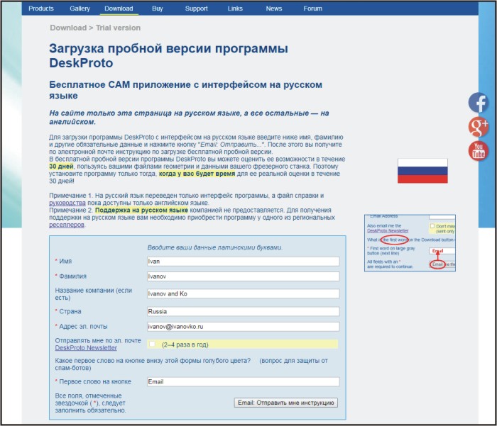Image resolution: width=497 pixels, height=426 pixels.
Task: Open the YouTube social icon
Action: pyautogui.click(x=479, y=151)
